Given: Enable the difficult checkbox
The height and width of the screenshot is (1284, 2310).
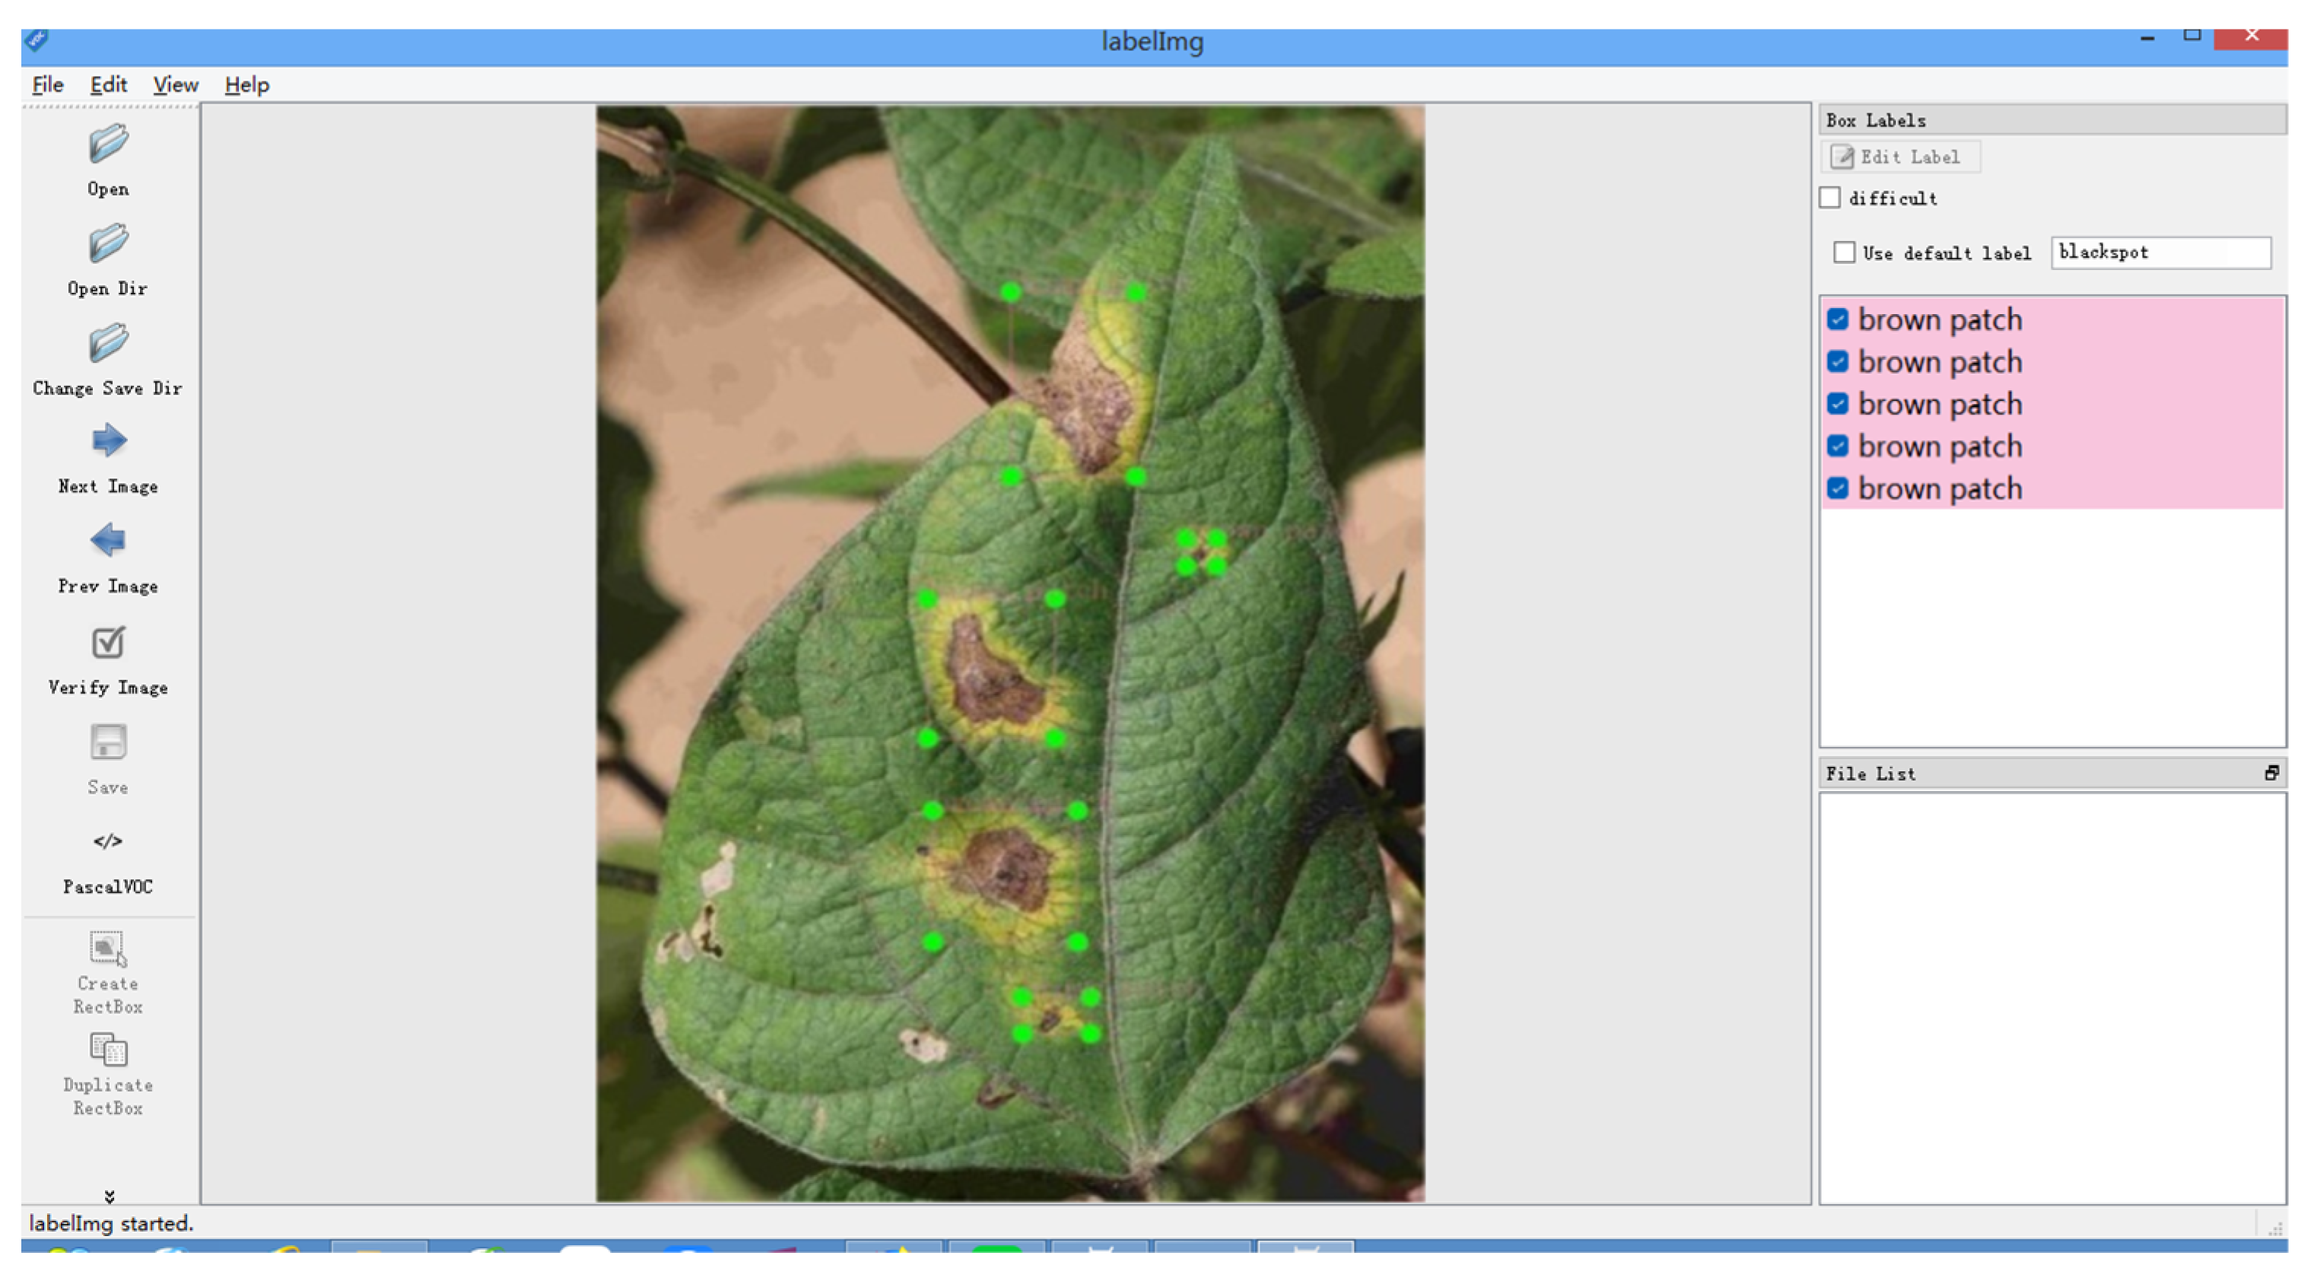Looking at the screenshot, I should coord(1830,199).
